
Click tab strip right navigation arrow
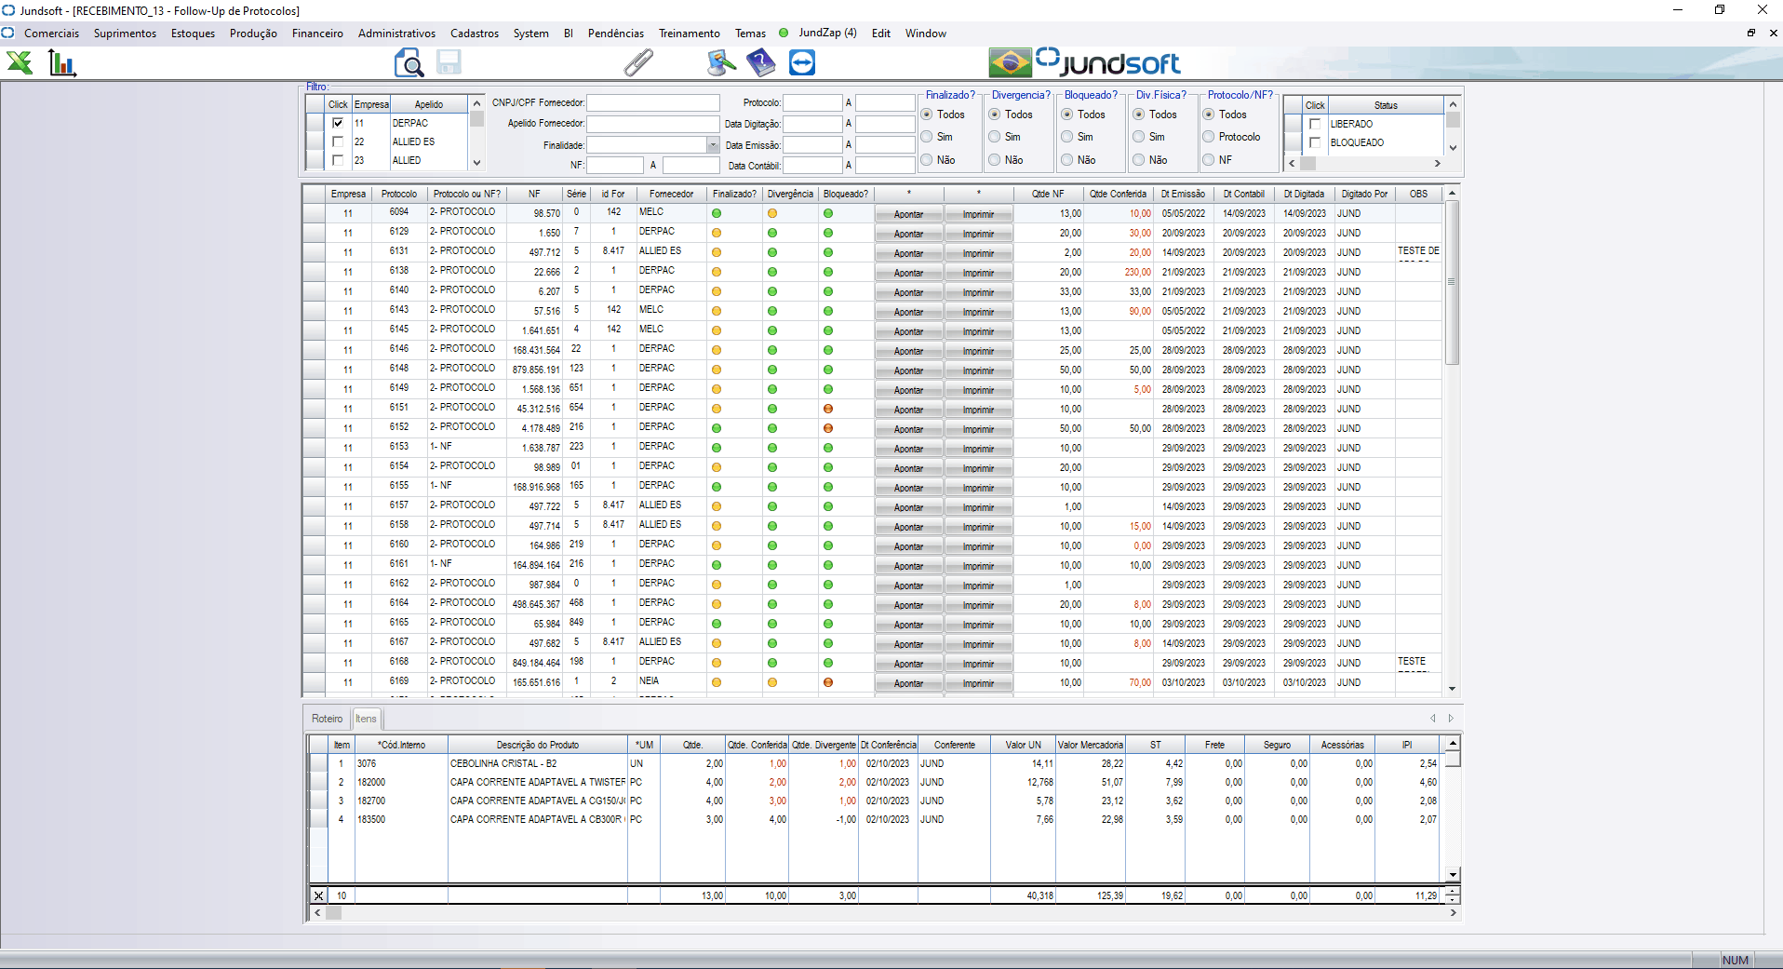coord(1451,718)
